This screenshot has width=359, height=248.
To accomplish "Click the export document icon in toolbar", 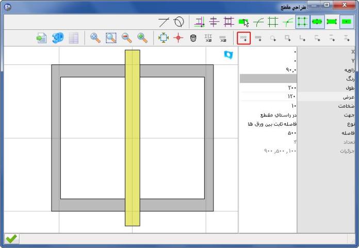I will [42, 38].
